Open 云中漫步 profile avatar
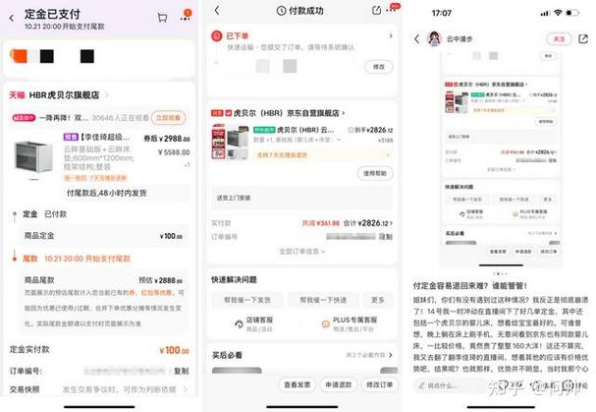This screenshot has height=412, width=596. click(x=434, y=38)
